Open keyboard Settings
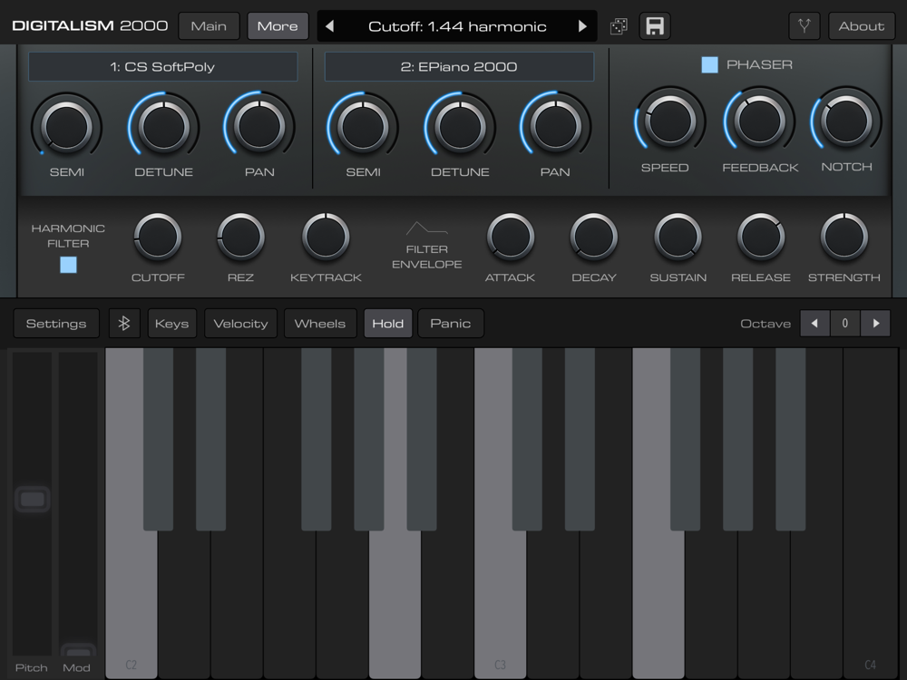Image resolution: width=907 pixels, height=680 pixels. click(x=56, y=324)
